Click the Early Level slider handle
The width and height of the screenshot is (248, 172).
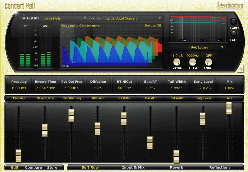pyautogui.click(x=203, y=119)
